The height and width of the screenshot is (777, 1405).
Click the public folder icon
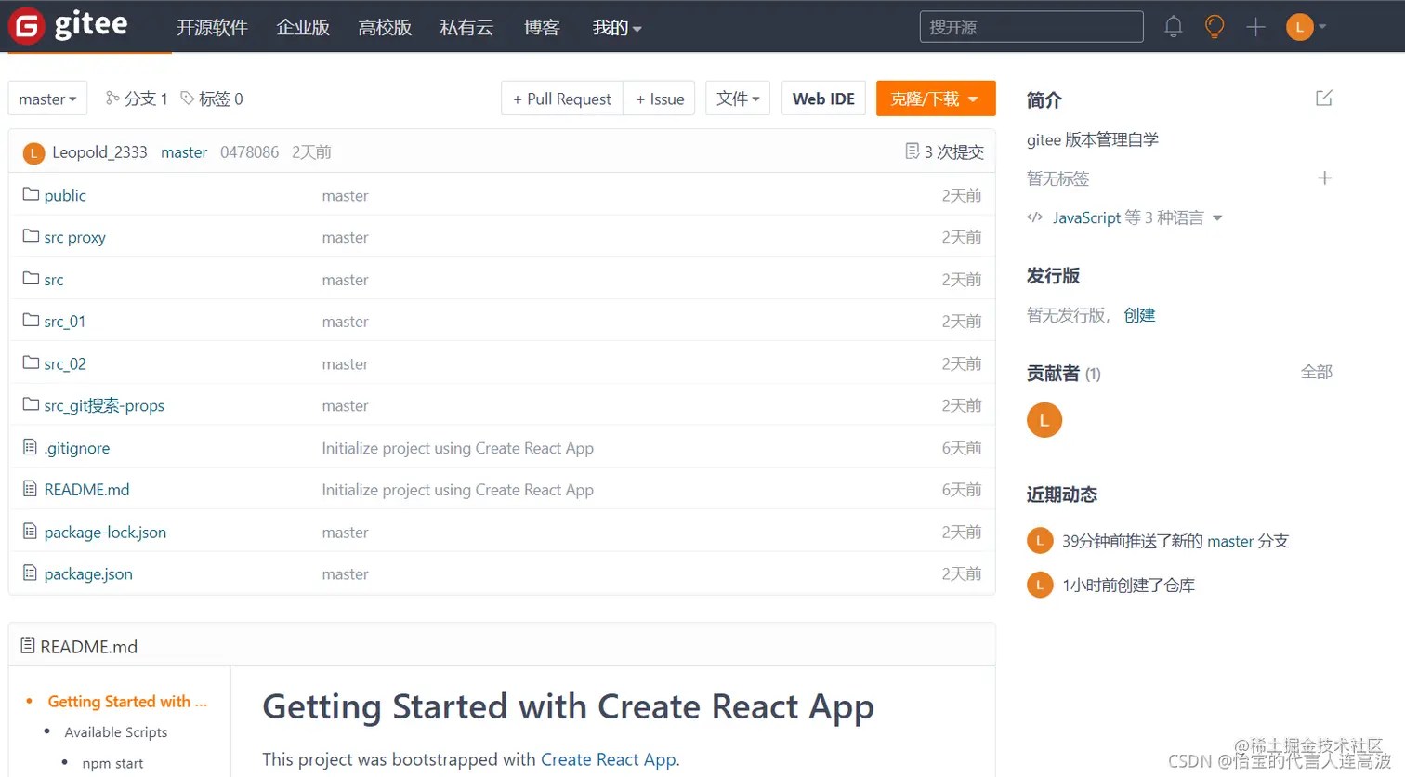click(31, 194)
